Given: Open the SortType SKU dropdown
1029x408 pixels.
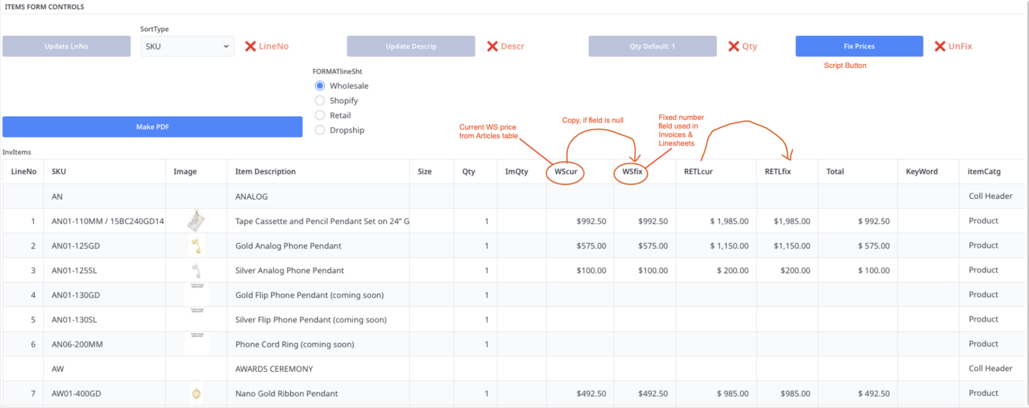Looking at the screenshot, I should coord(187,46).
